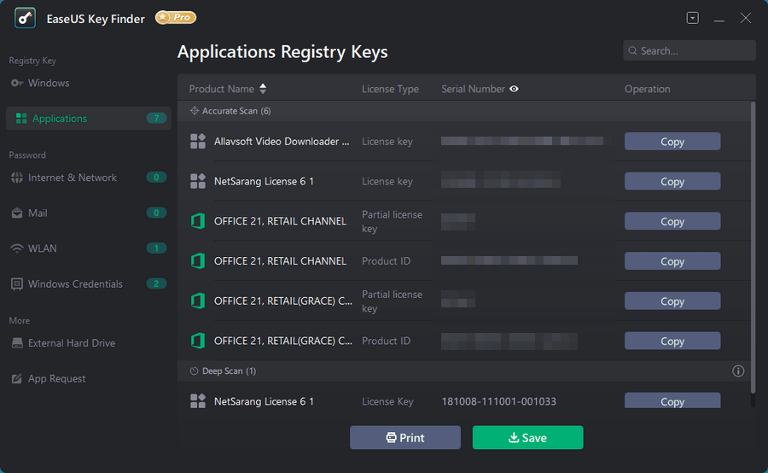Click Office icon of RETAIL CHANNEL Product ID row
This screenshot has height=473, width=768.
click(198, 260)
